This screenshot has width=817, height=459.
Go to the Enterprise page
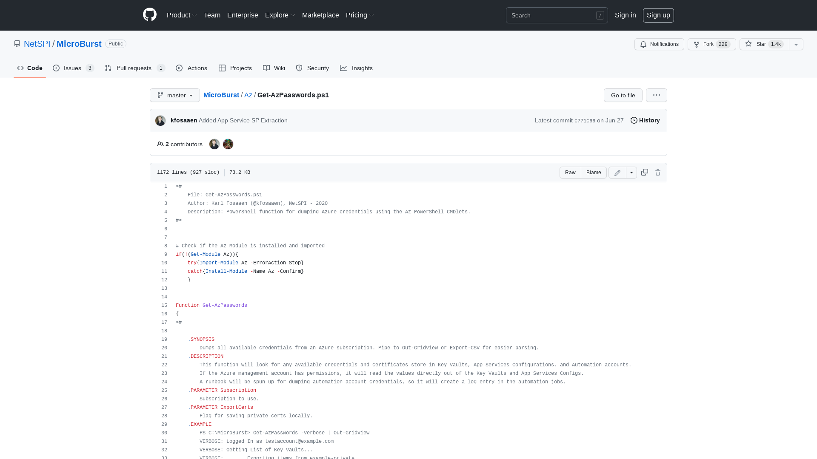click(243, 15)
